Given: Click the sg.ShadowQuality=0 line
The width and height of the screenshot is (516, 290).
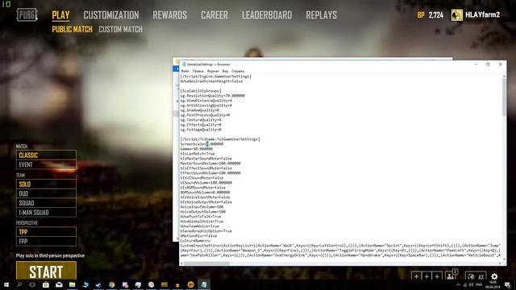Looking at the screenshot, I should point(199,110).
